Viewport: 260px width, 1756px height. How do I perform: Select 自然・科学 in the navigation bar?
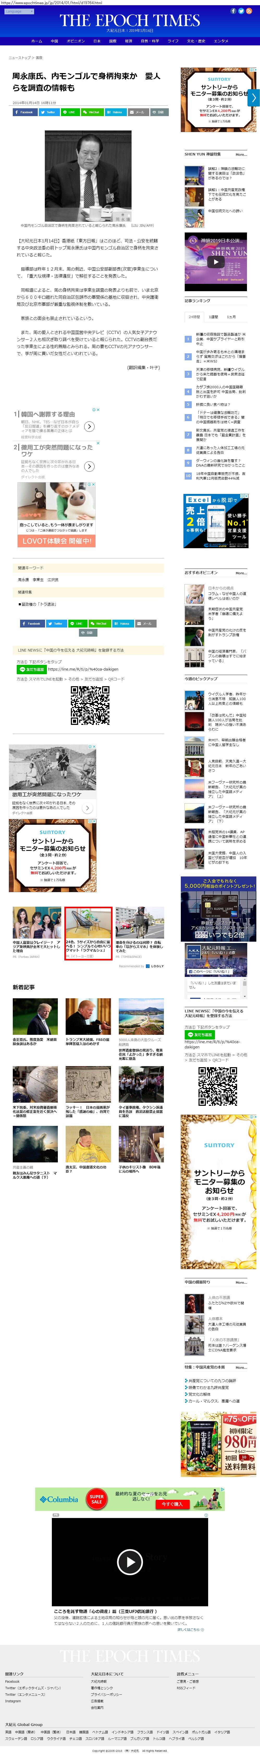pos(150,41)
